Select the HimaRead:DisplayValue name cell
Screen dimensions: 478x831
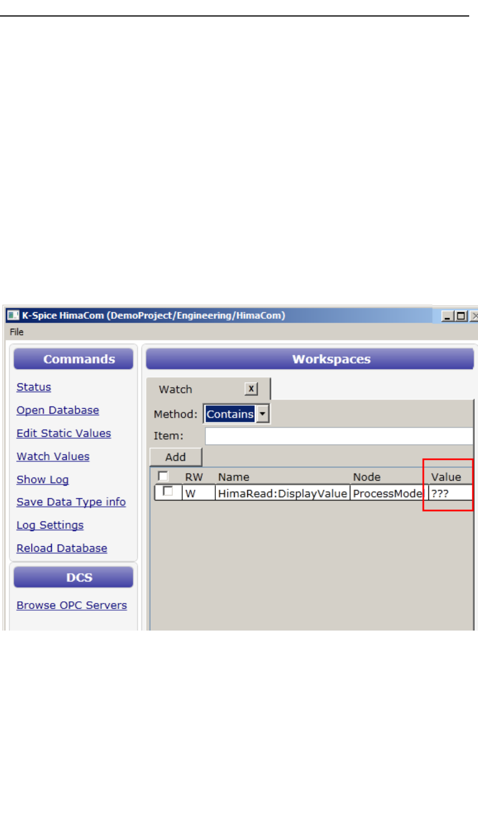283,493
